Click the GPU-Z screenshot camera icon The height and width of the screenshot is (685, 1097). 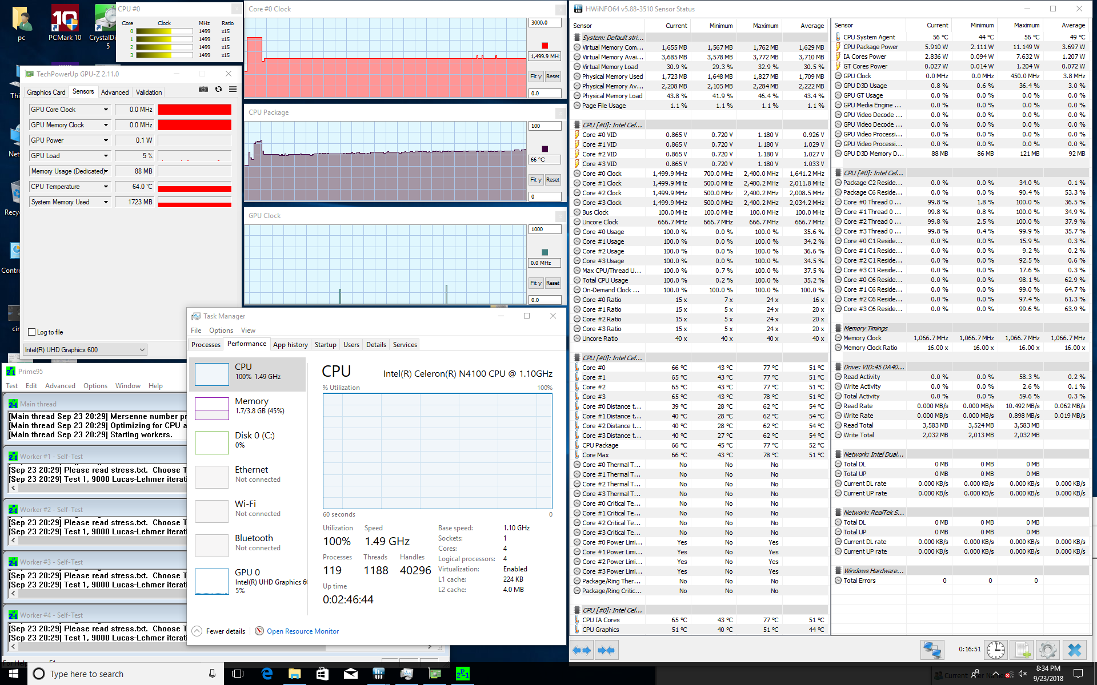tap(203, 90)
